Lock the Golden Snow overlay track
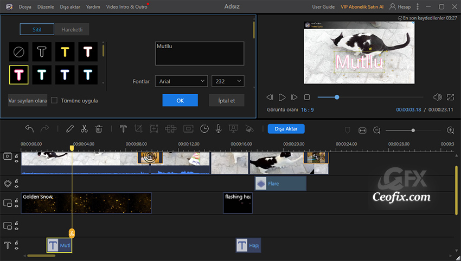 click(17, 200)
